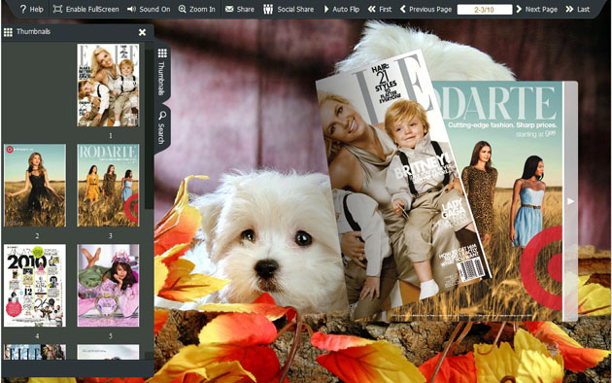
Task: Click page number 1 under ELLE thumbnail
Action: click(111, 135)
